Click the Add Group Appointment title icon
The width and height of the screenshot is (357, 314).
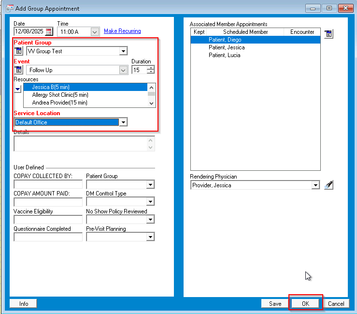[x=10, y=8]
